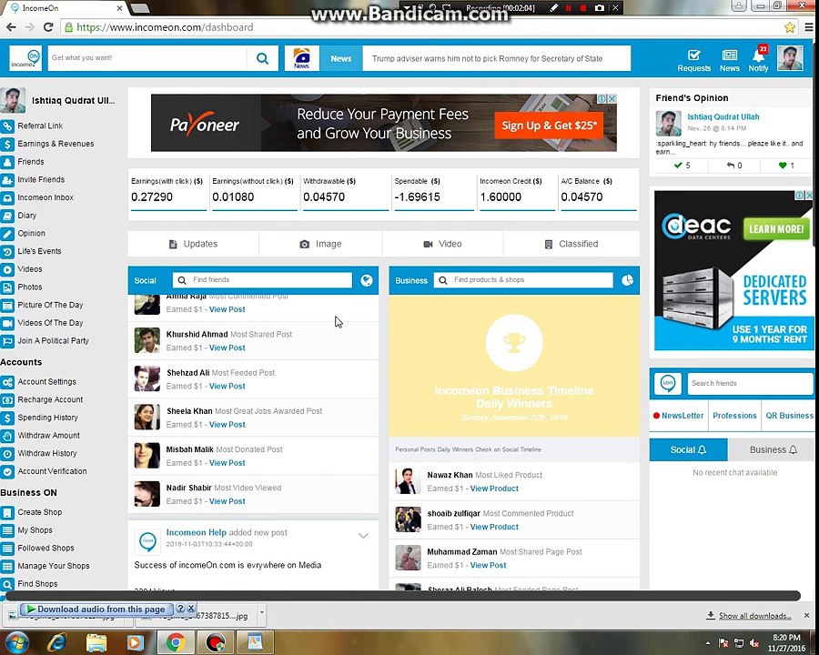This screenshot has height=655, width=819.
Task: Click the Sign Up & Get $25 button
Action: 549,126
